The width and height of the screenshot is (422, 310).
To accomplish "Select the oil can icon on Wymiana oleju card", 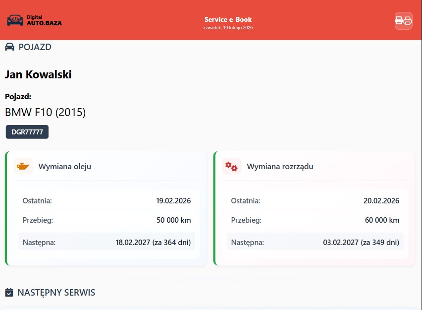I will pos(23,166).
